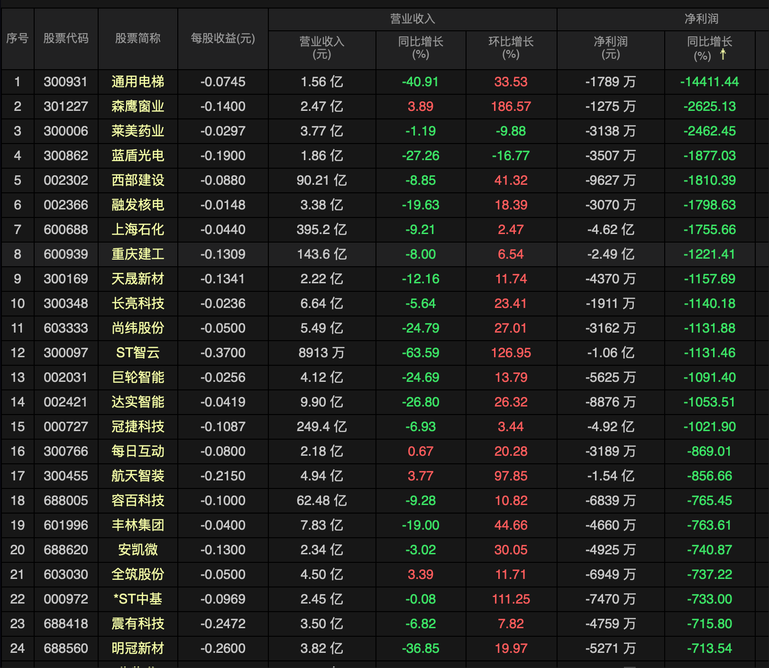Image resolution: width=769 pixels, height=668 pixels.
Task: Open stock 达实智能
Action: [x=138, y=402]
